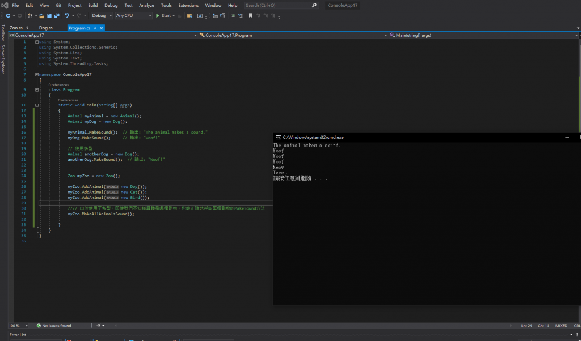581x341 pixels.
Task: Open the Build menu
Action: (92, 5)
